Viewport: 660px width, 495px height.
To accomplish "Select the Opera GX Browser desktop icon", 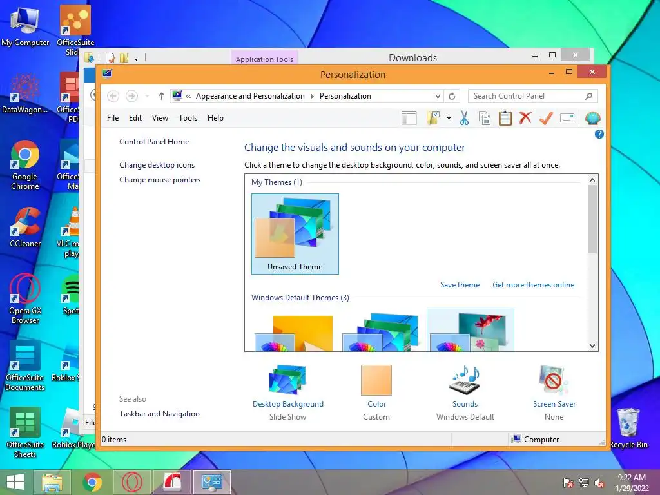I will [x=25, y=298].
